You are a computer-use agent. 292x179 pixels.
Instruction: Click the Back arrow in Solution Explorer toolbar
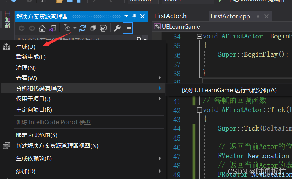tap(22, 28)
